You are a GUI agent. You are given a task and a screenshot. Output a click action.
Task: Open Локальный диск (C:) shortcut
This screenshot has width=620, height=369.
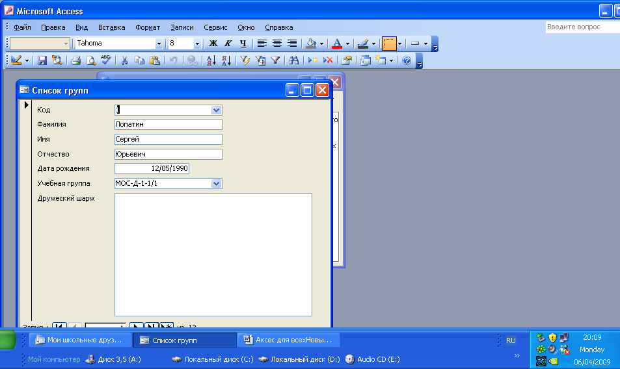point(213,359)
